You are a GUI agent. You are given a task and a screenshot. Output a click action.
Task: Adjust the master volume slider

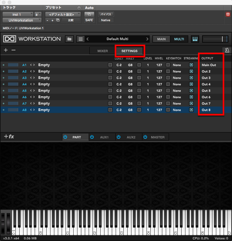215,39
